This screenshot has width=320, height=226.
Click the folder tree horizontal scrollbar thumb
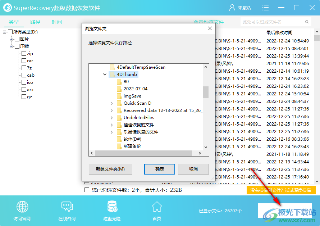click(143, 153)
